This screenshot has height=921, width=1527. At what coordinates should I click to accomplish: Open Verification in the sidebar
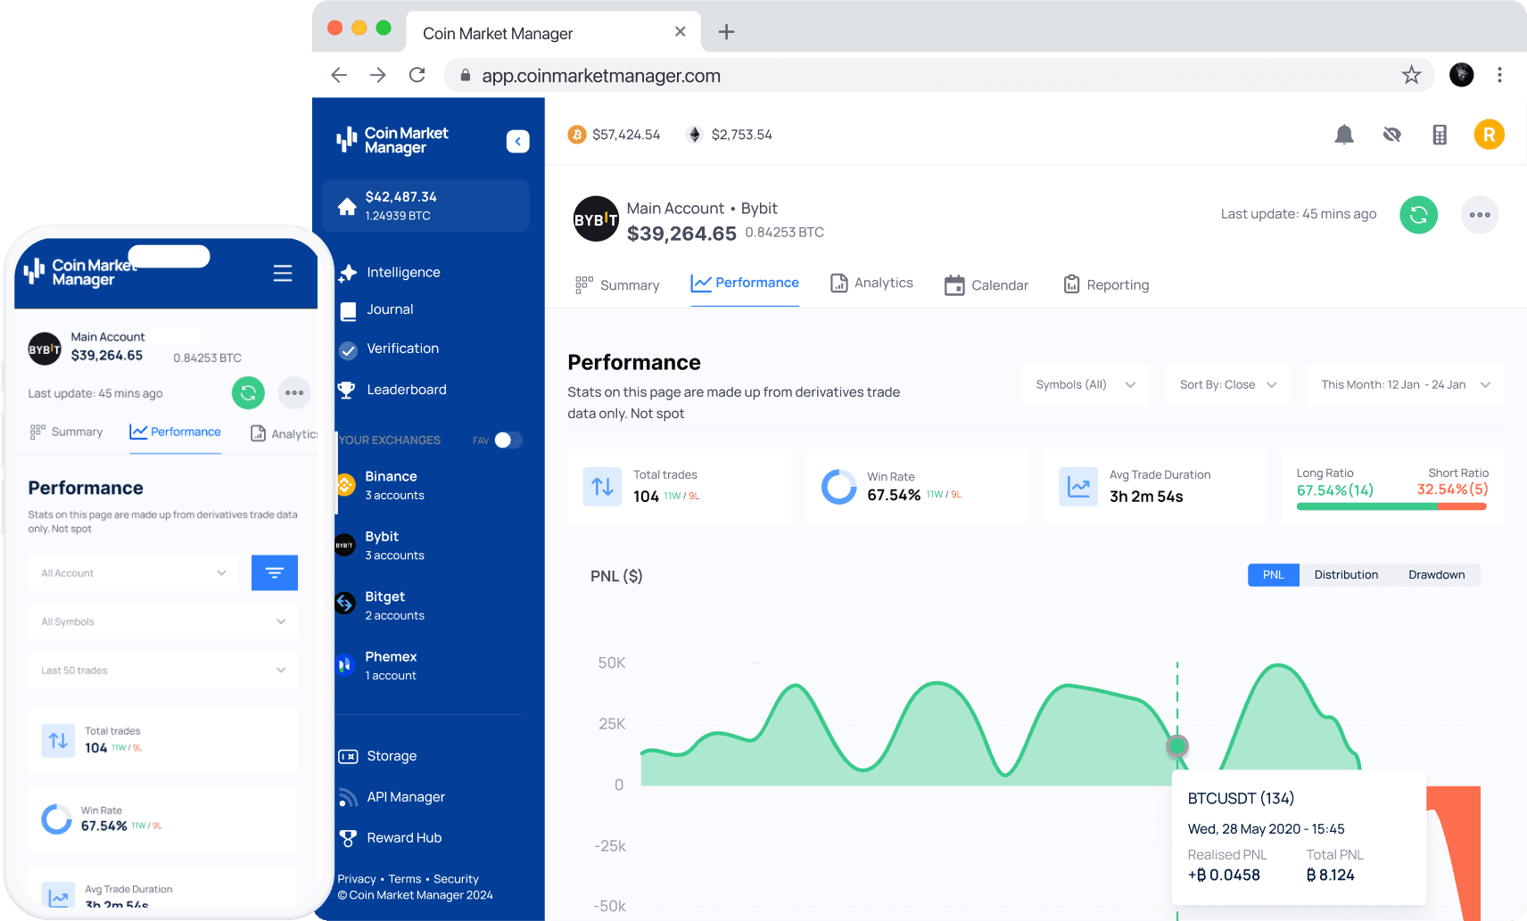(x=389, y=349)
